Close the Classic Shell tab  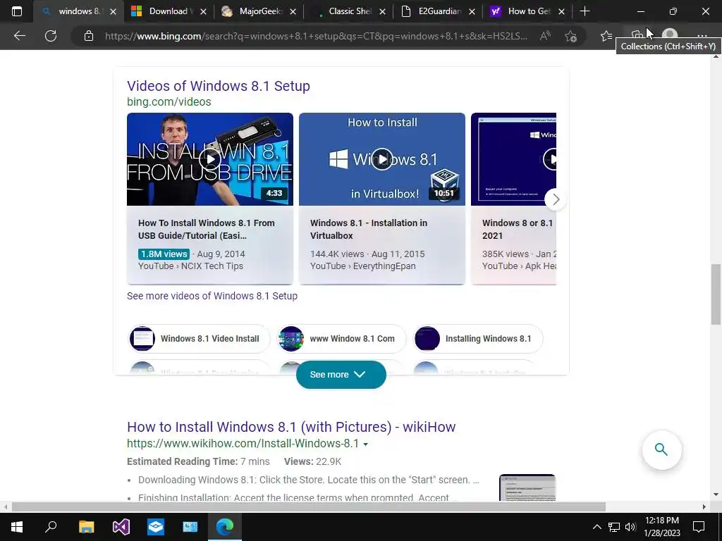(382, 11)
